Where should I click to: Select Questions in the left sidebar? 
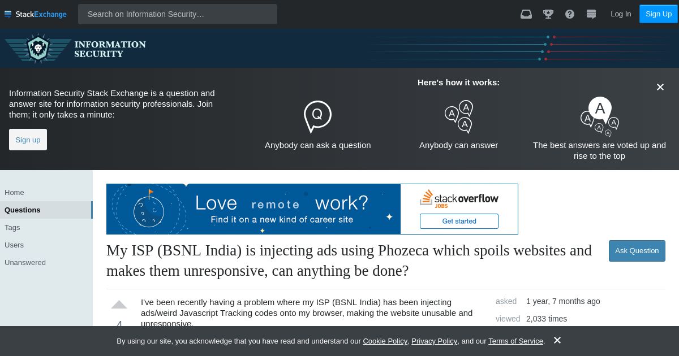(x=46, y=210)
